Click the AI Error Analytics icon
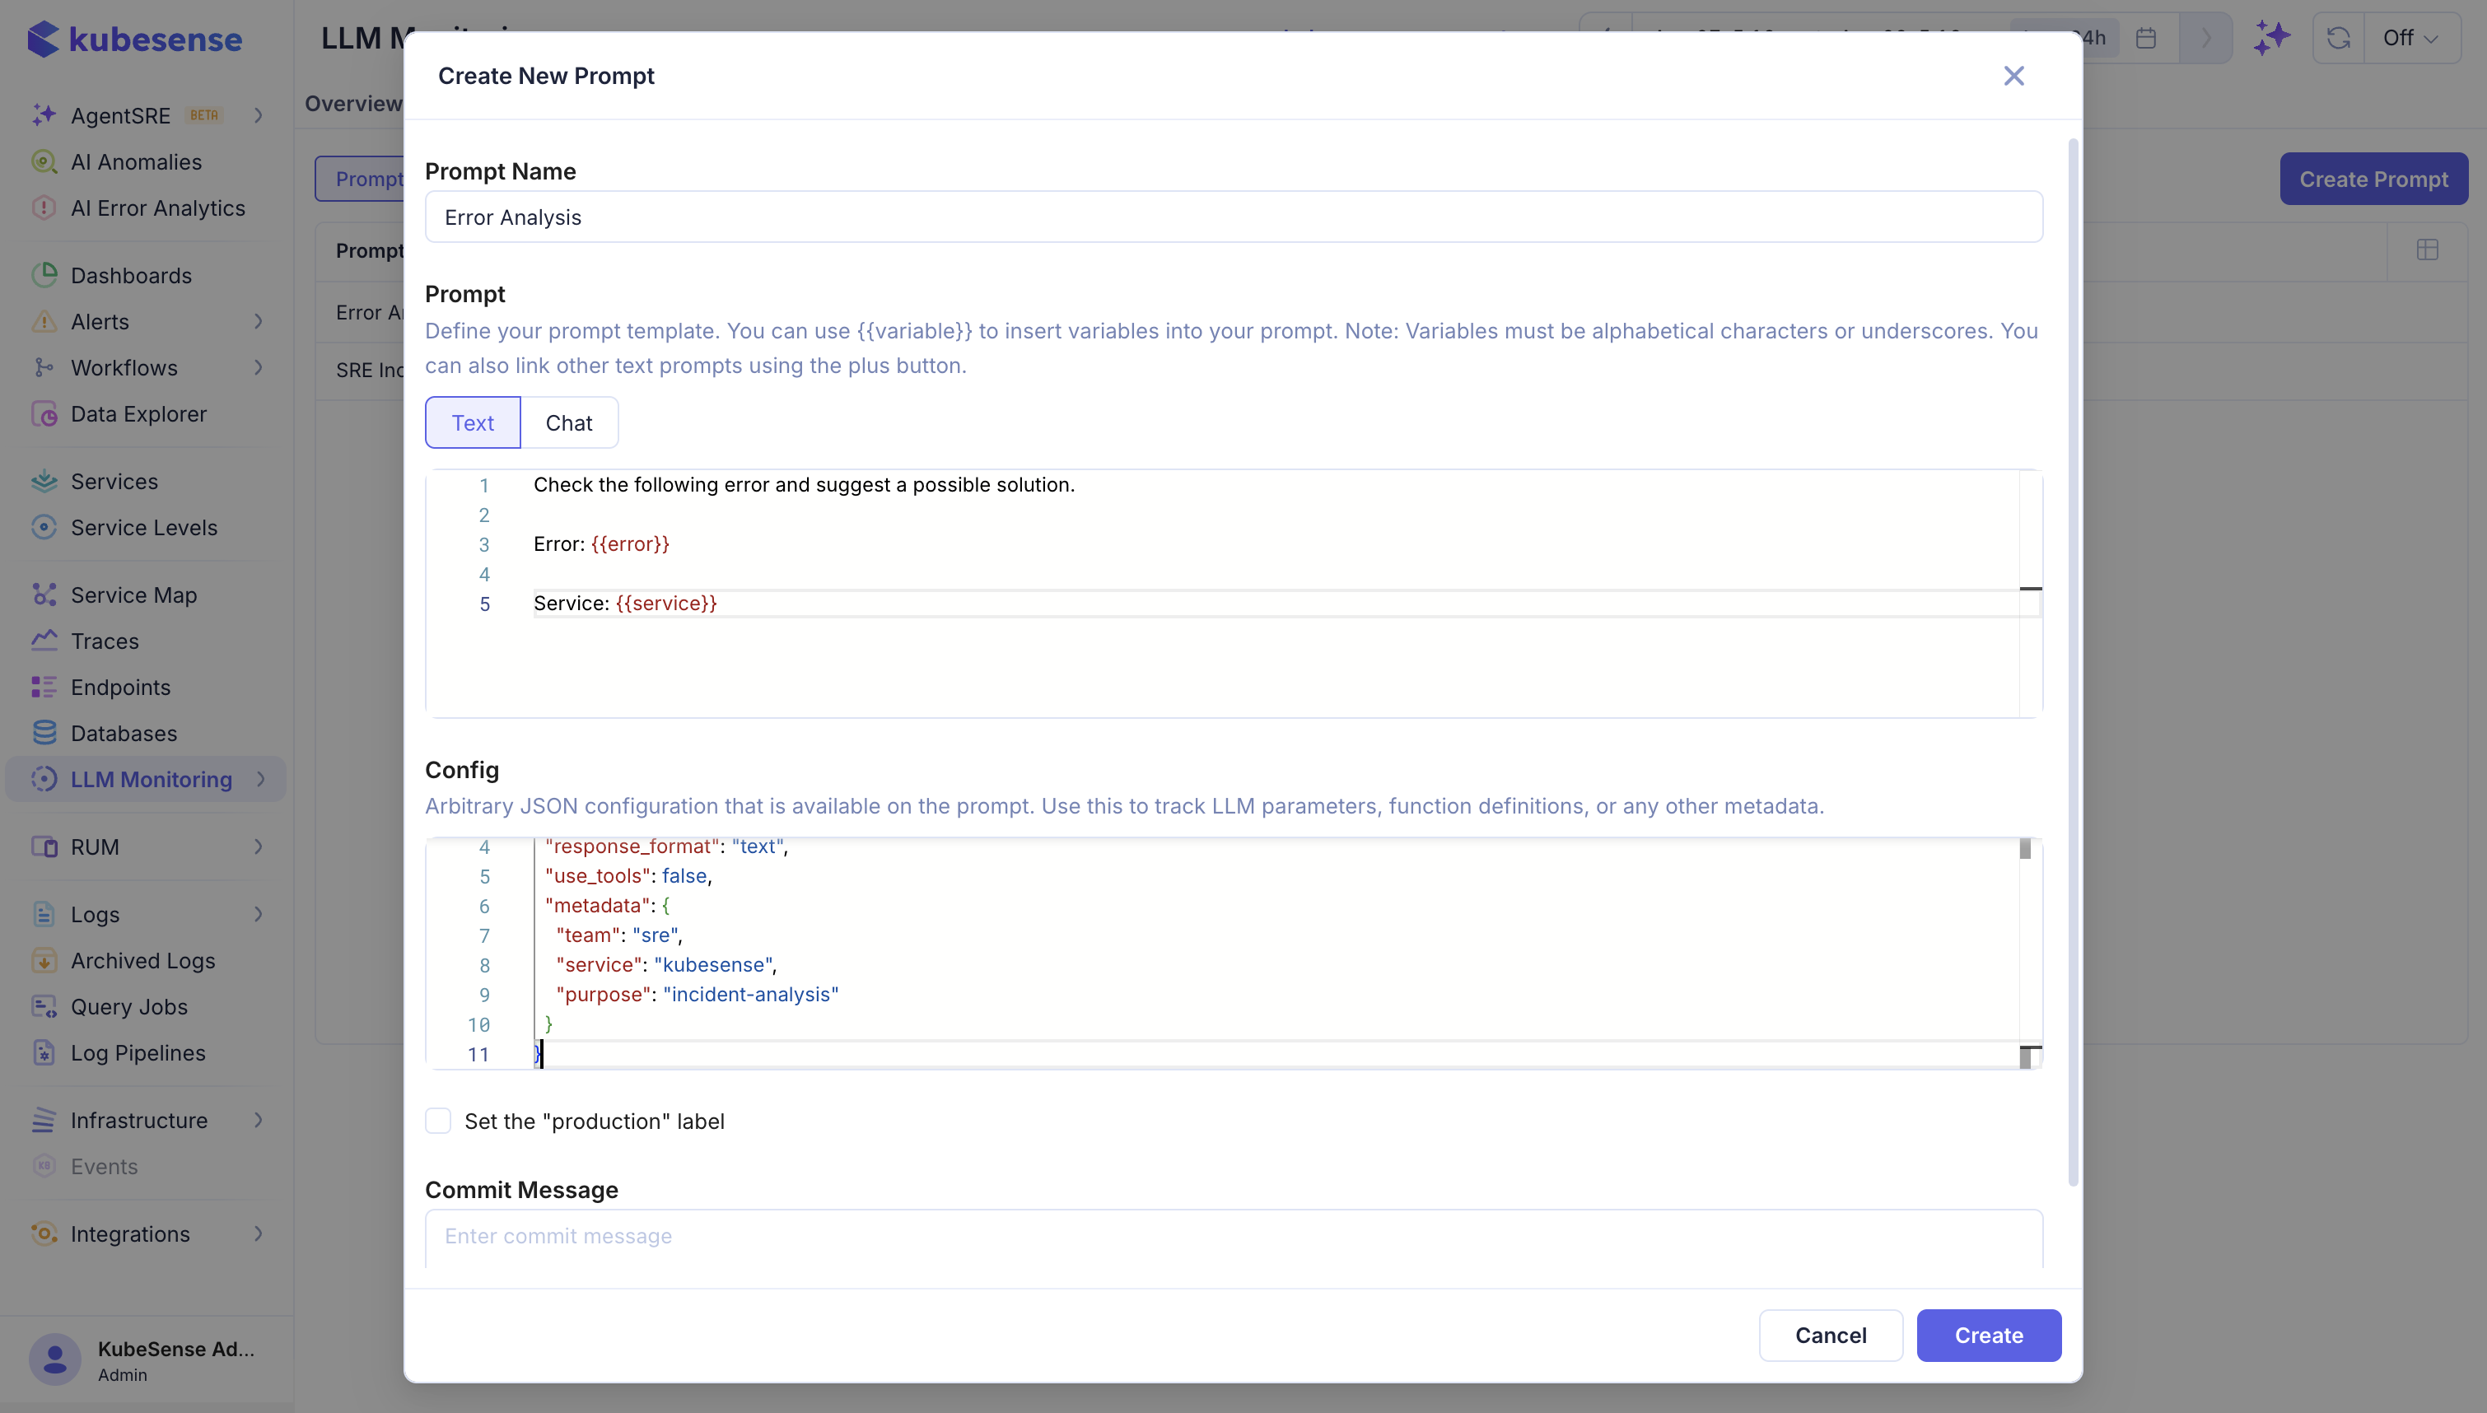 (x=44, y=208)
